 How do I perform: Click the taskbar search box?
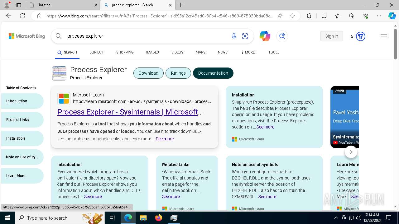(x=60, y=218)
